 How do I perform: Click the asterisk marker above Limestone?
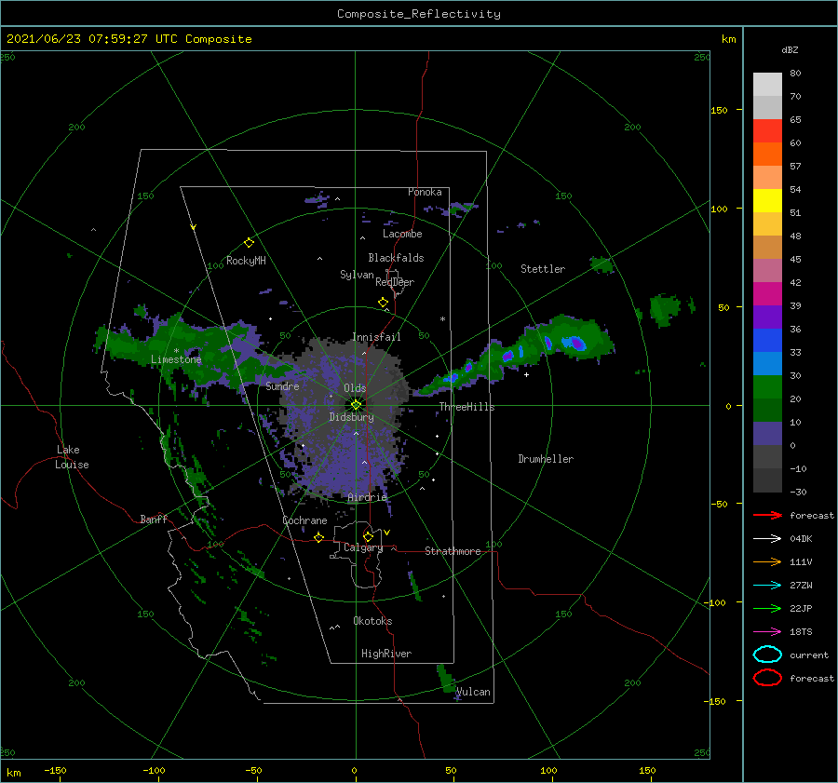click(176, 351)
